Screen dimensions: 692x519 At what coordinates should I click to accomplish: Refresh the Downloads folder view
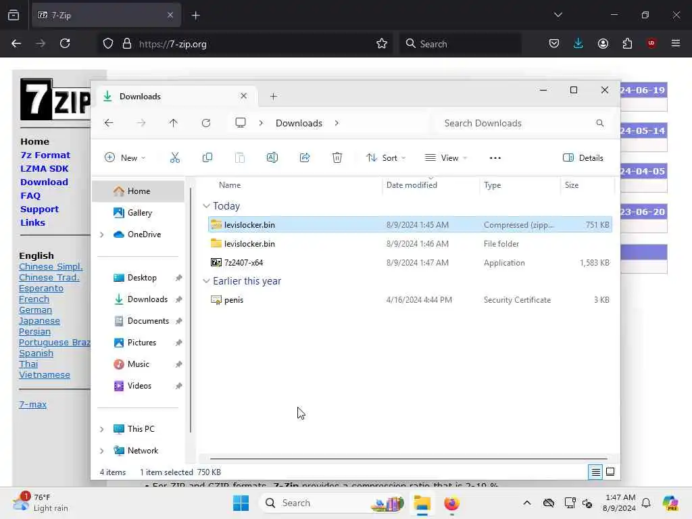coord(206,123)
